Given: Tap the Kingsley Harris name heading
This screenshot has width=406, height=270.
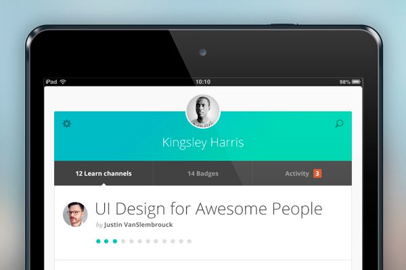Looking at the screenshot, I should [x=203, y=142].
